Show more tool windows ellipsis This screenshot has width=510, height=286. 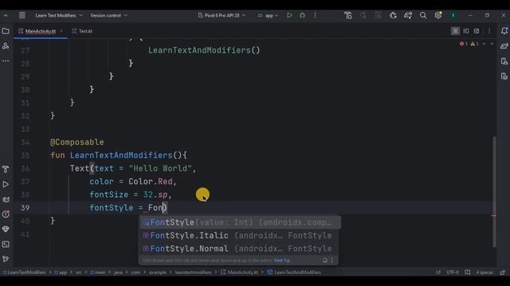point(6,60)
